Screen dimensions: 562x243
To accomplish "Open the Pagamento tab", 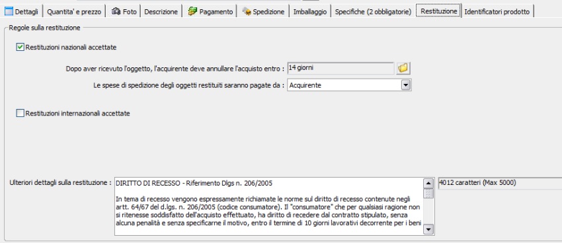I will pyautogui.click(x=210, y=11).
